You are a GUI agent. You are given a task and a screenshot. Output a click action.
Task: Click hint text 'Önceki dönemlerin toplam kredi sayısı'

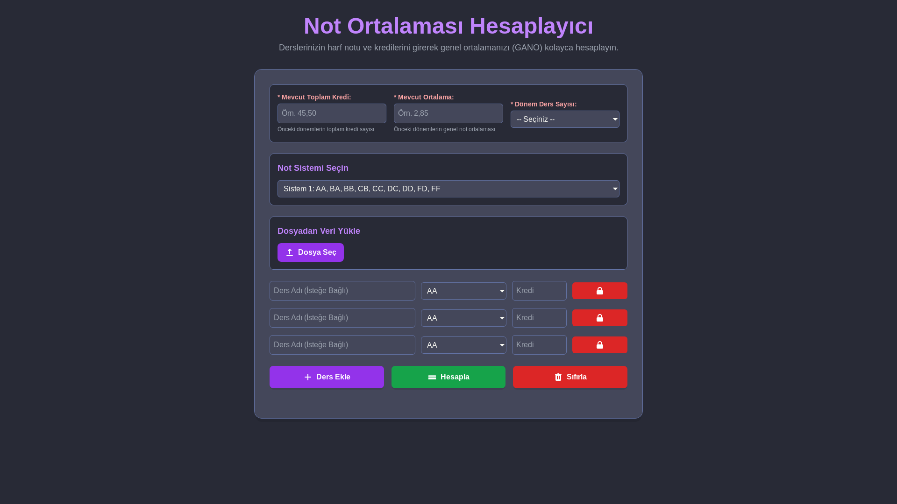coord(326,129)
